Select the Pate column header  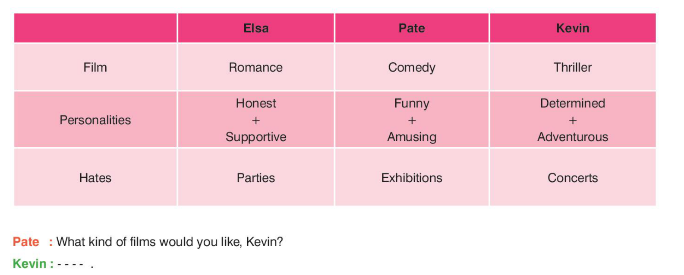coord(412,28)
